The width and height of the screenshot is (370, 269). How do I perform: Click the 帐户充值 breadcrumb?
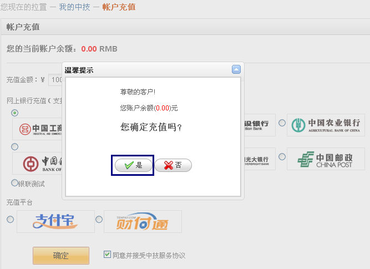pos(119,7)
